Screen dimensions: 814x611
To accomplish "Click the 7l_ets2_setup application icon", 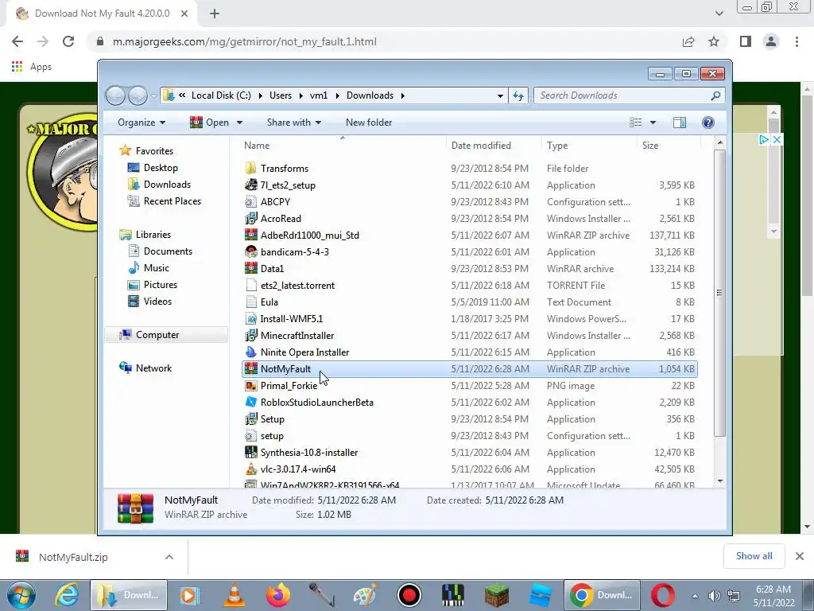I will click(x=250, y=185).
